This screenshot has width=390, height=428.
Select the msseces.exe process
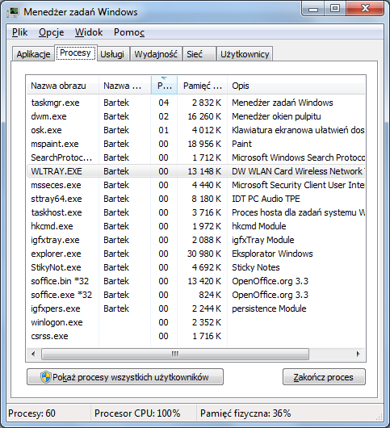pos(195,185)
